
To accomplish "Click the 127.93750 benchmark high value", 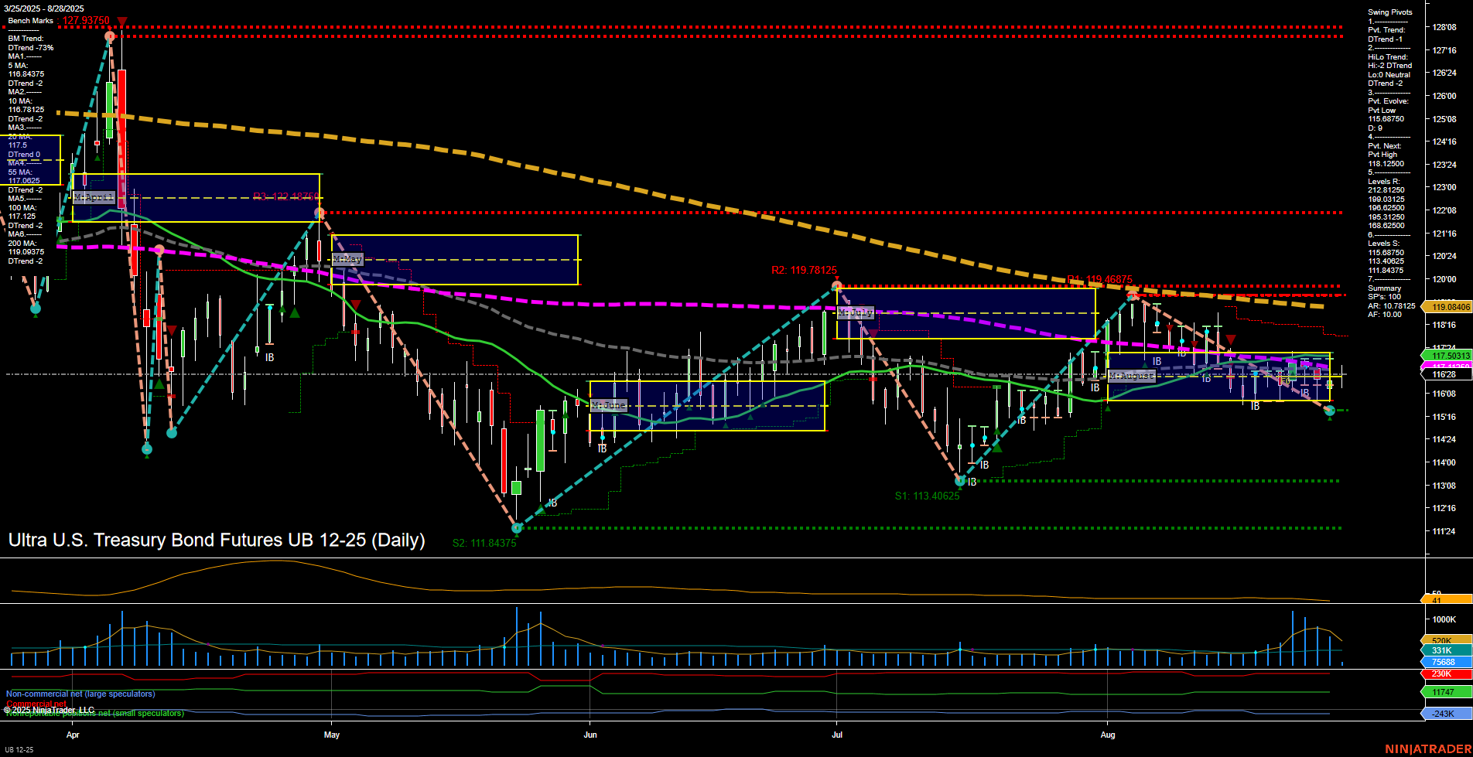I will pyautogui.click(x=86, y=21).
